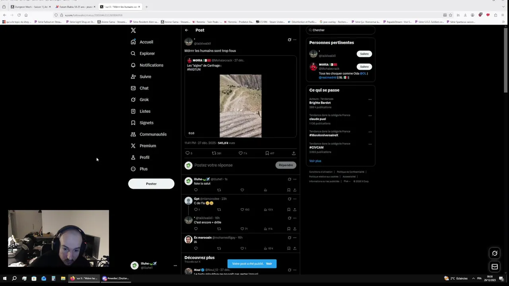Go to Accueil in the sidebar
The width and height of the screenshot is (509, 286).
point(142,42)
